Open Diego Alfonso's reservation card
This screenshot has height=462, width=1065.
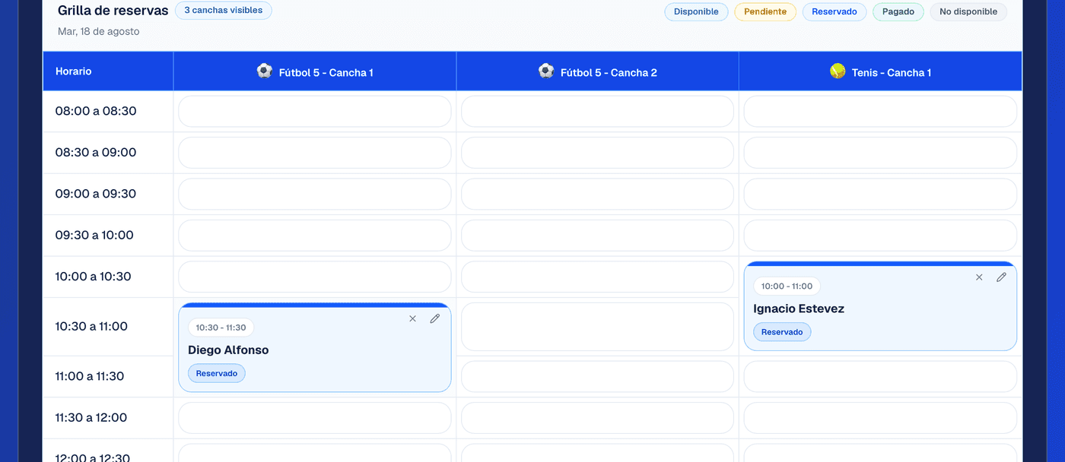click(315, 348)
